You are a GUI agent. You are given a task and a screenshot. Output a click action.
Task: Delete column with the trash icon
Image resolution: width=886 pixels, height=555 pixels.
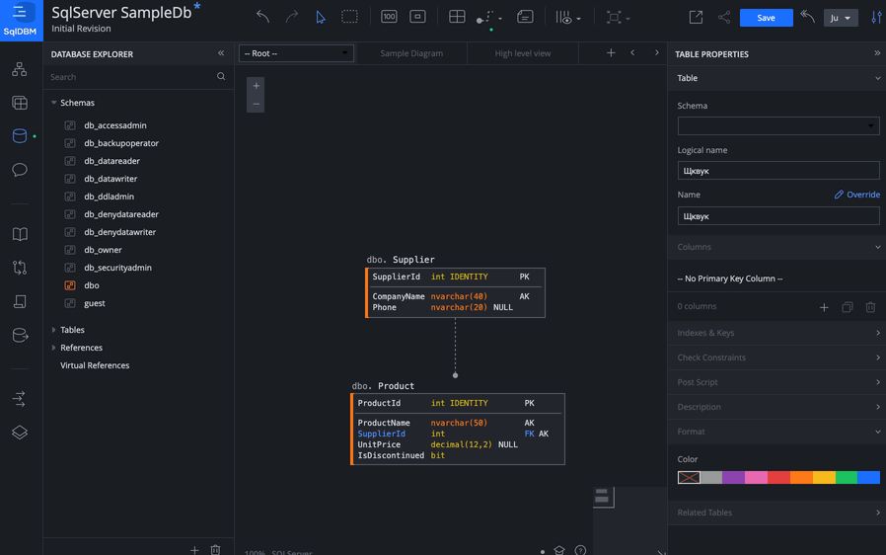(870, 307)
